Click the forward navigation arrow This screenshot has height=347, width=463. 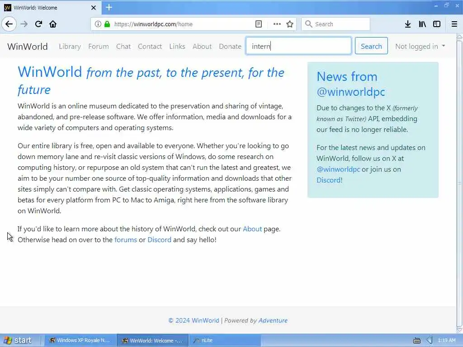24,24
